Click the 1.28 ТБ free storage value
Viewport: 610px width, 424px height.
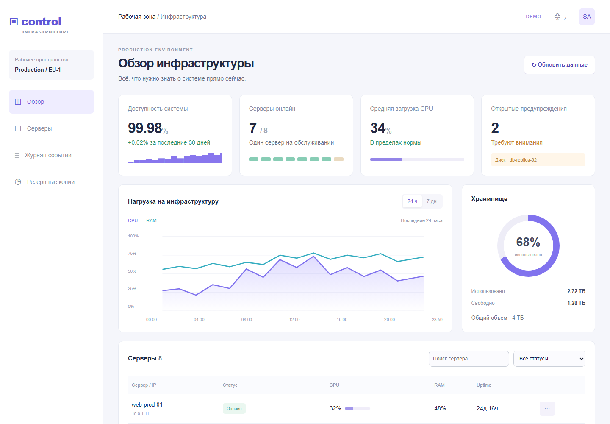(x=576, y=303)
